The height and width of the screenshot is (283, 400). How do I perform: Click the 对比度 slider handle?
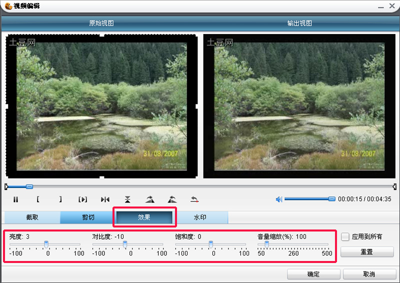pyautogui.click(x=125, y=244)
